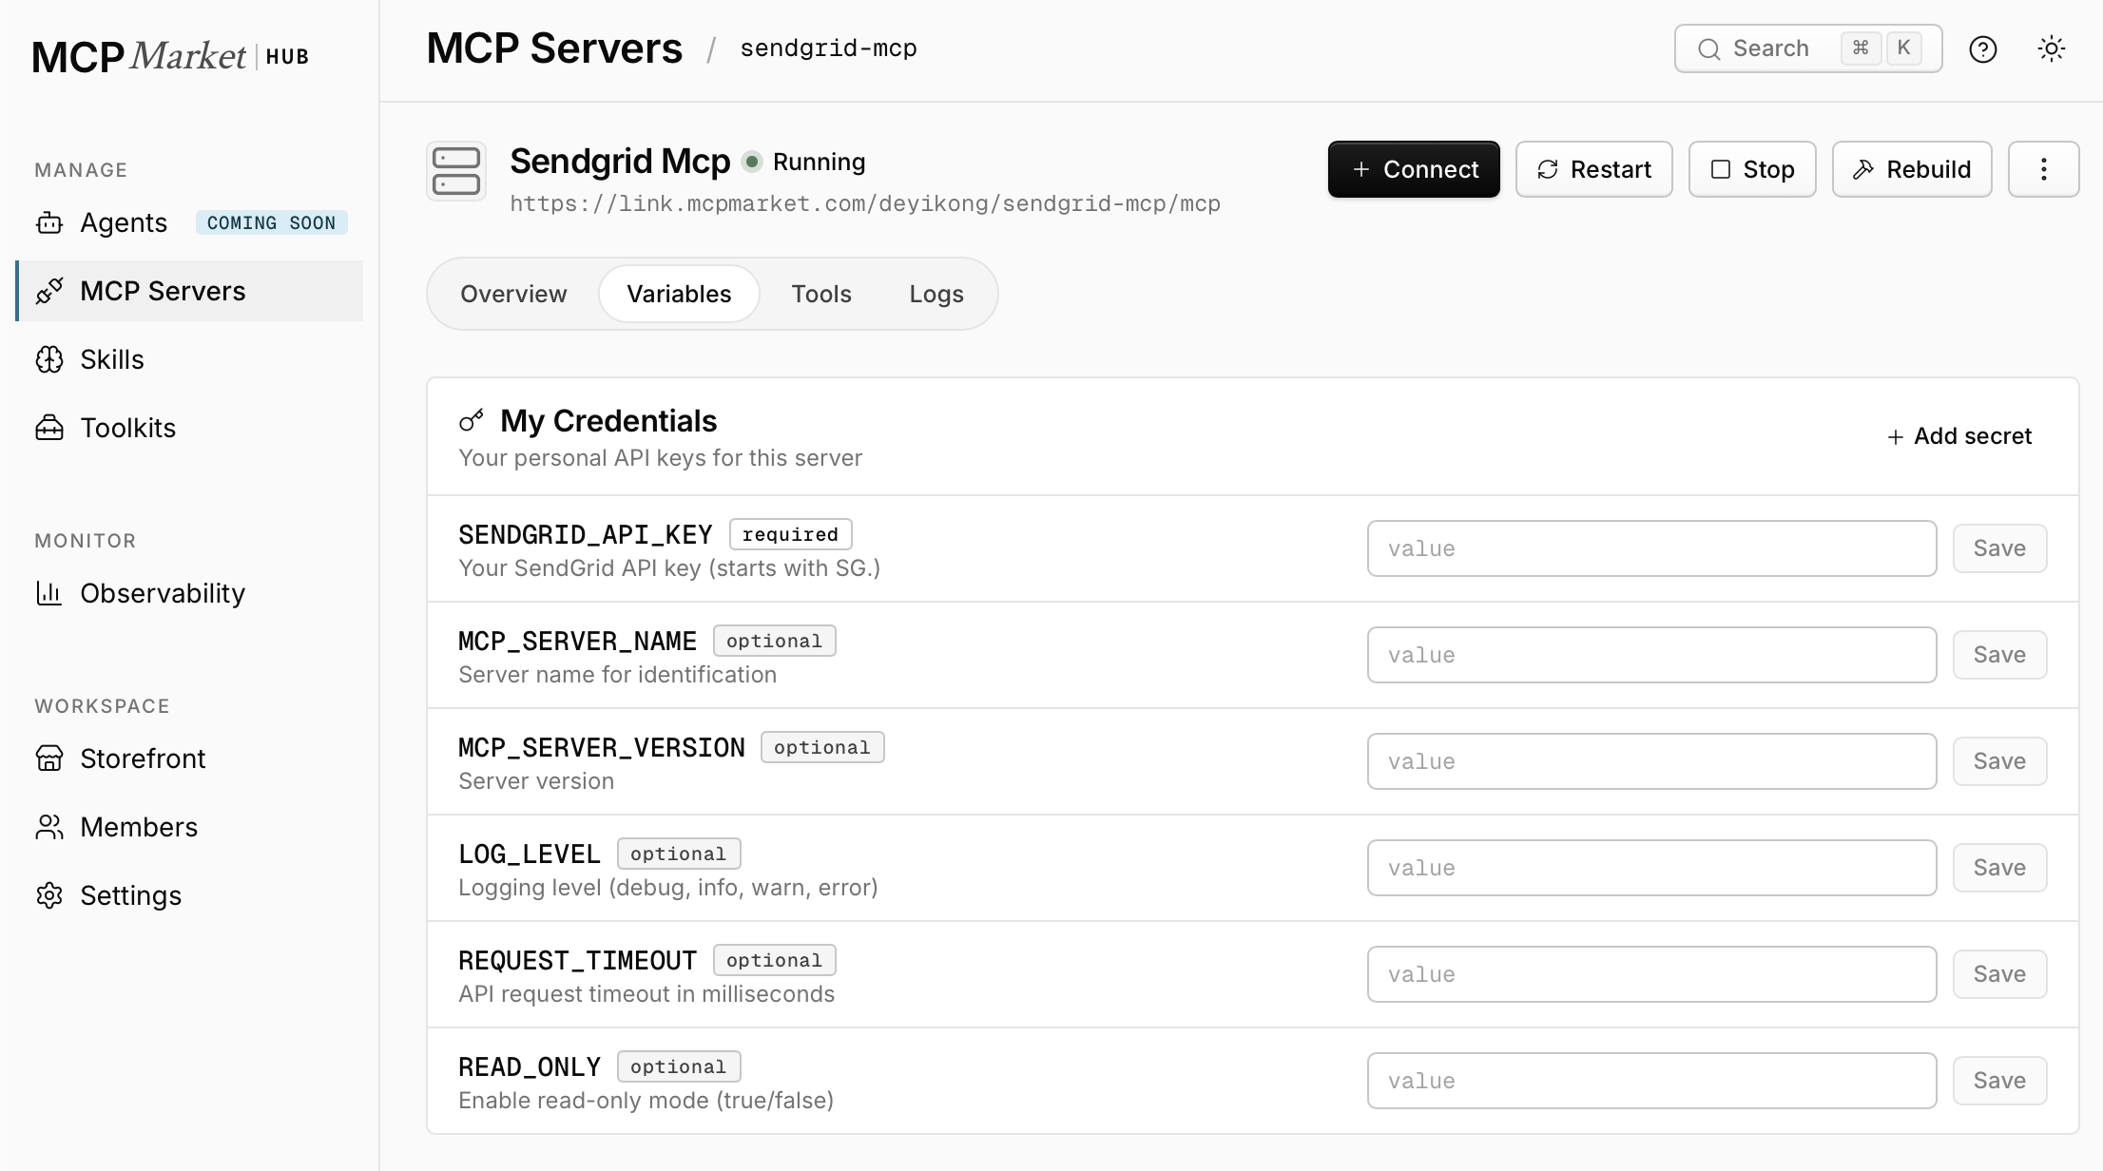Click 'API request timeout in milliseconds' description

(646, 994)
